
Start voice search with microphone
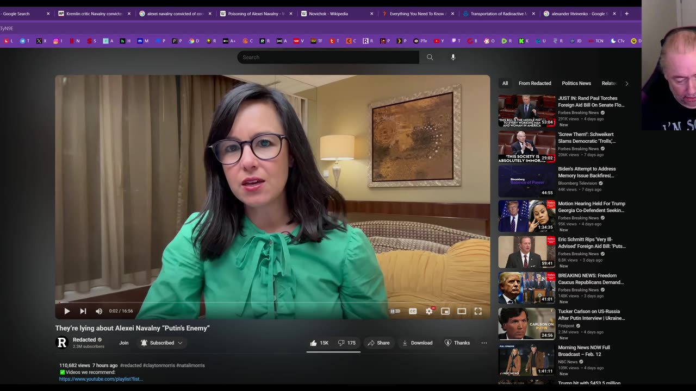(453, 57)
